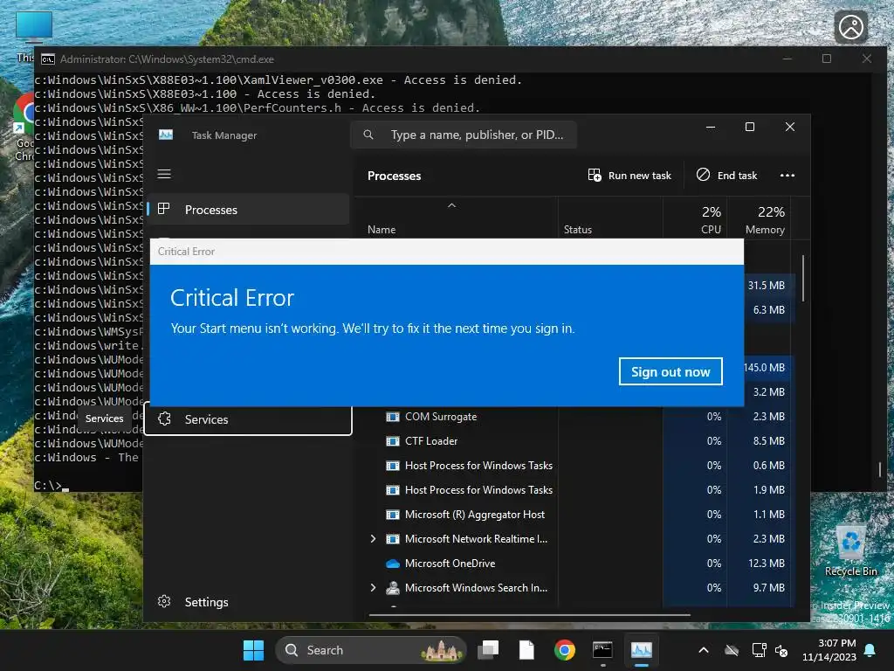Viewport: 894px width, 671px height.
Task: Click the COM Surrogate process icon
Action: (393, 417)
